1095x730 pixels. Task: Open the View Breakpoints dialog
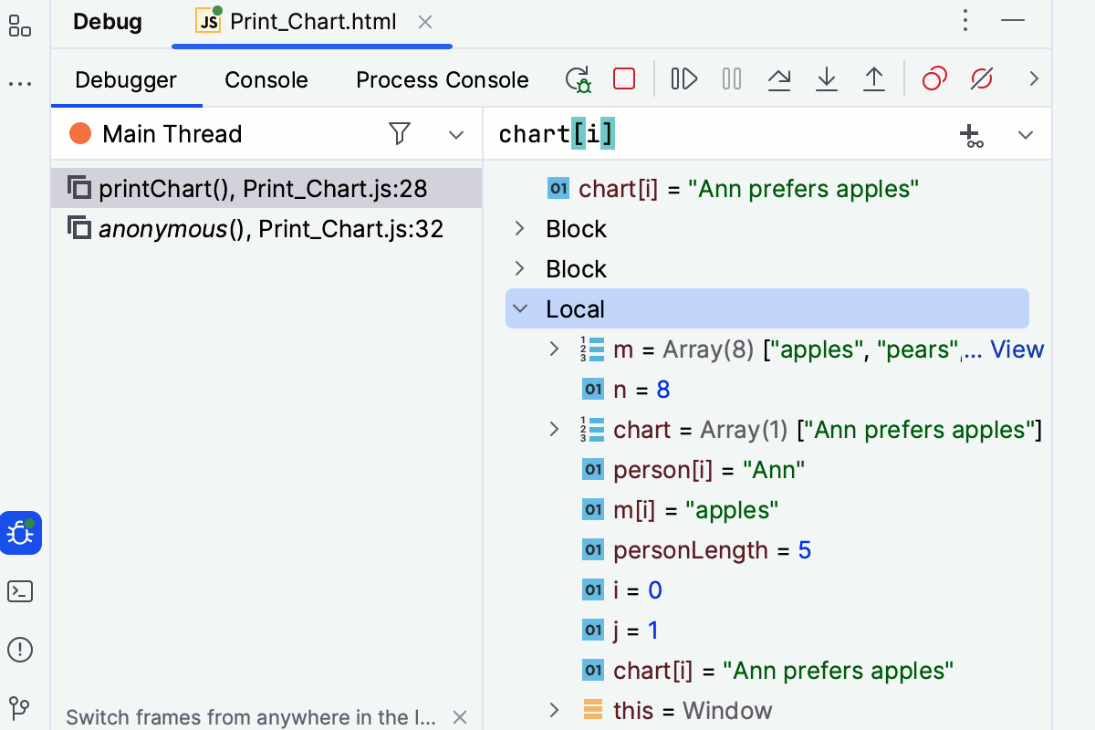[933, 78]
